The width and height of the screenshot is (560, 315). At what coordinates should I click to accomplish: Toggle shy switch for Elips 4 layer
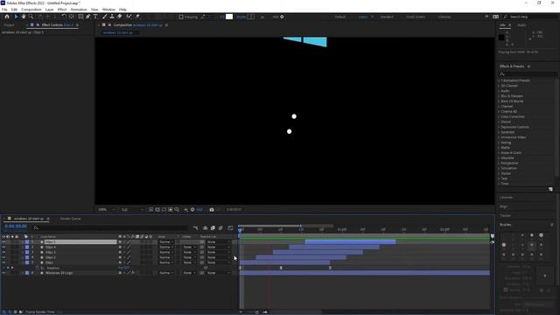[x=120, y=247]
